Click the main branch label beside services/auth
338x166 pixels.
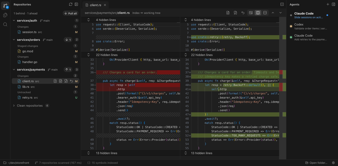click(45, 21)
